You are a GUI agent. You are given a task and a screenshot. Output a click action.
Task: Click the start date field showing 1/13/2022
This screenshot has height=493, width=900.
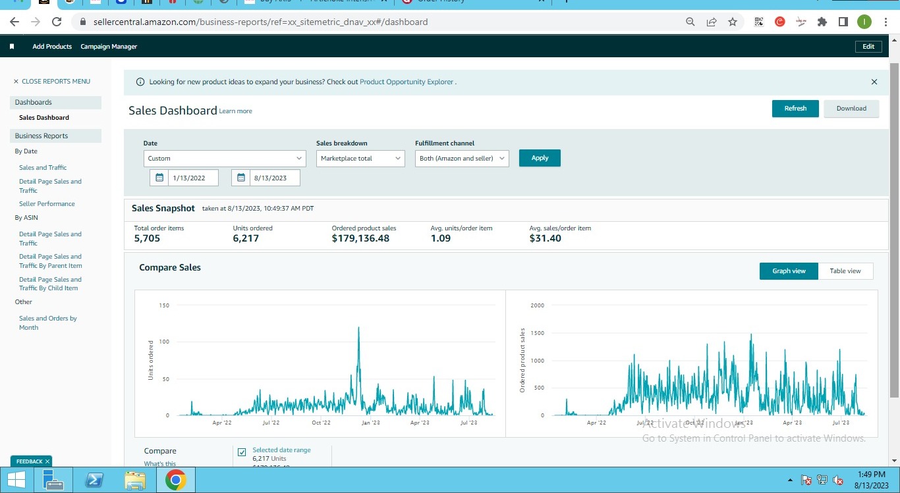(193, 178)
